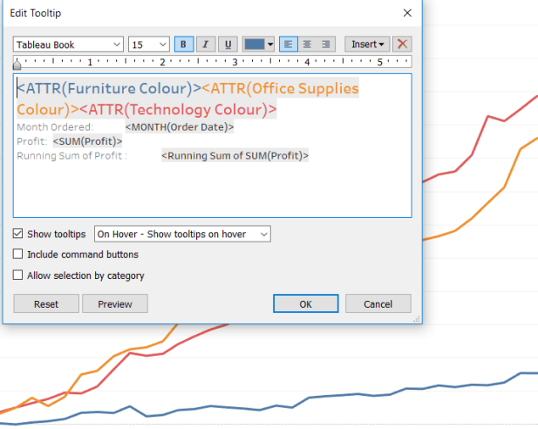Align tooltip text left
The width and height of the screenshot is (538, 429).
(x=289, y=44)
